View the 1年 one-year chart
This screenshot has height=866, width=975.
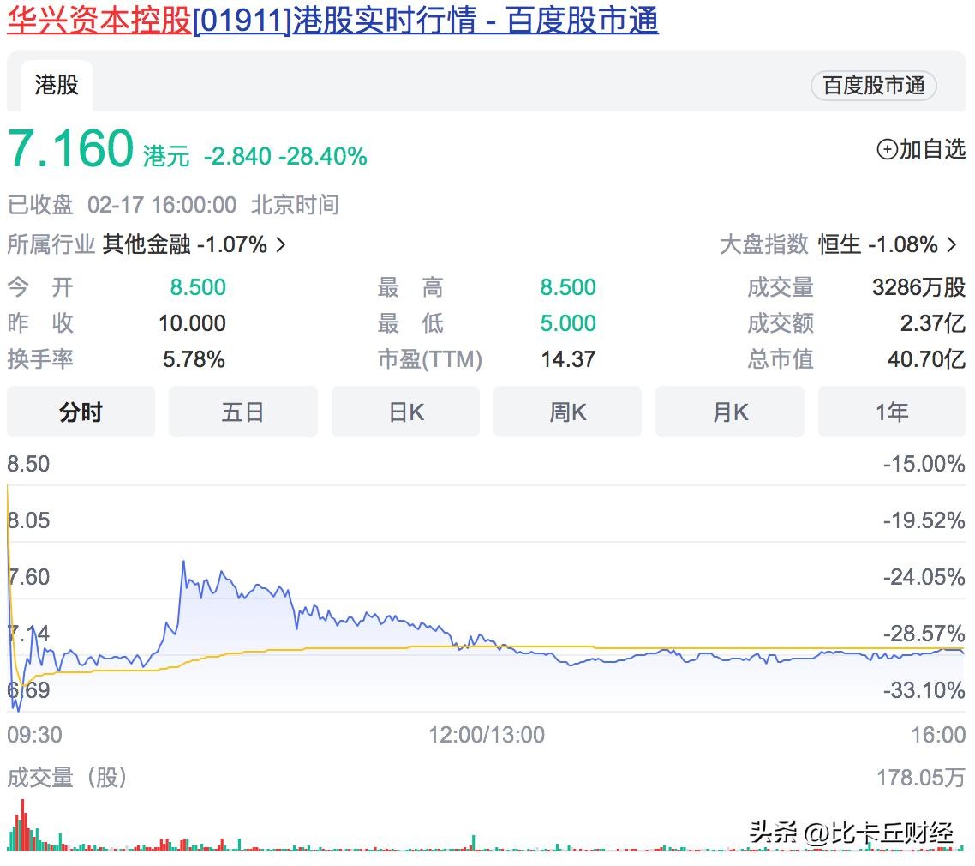[x=891, y=412]
